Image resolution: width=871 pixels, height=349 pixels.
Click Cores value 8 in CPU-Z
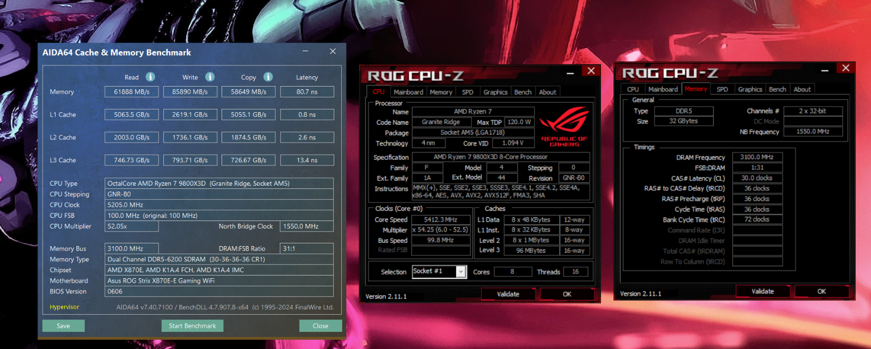[x=512, y=272]
